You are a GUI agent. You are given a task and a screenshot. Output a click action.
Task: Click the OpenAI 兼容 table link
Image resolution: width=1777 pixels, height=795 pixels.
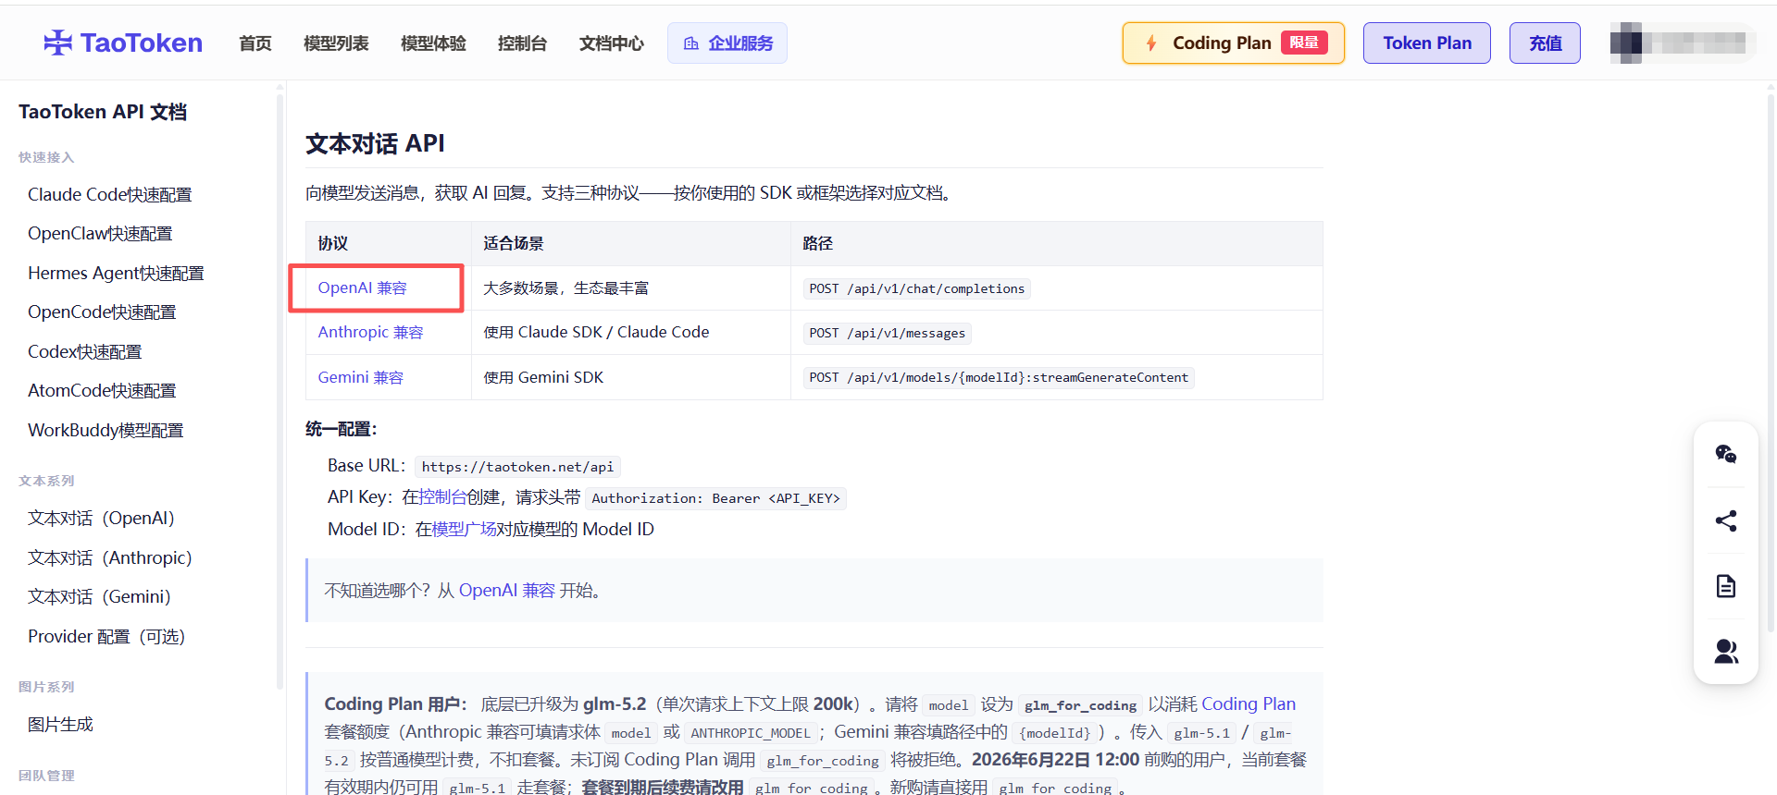point(363,288)
